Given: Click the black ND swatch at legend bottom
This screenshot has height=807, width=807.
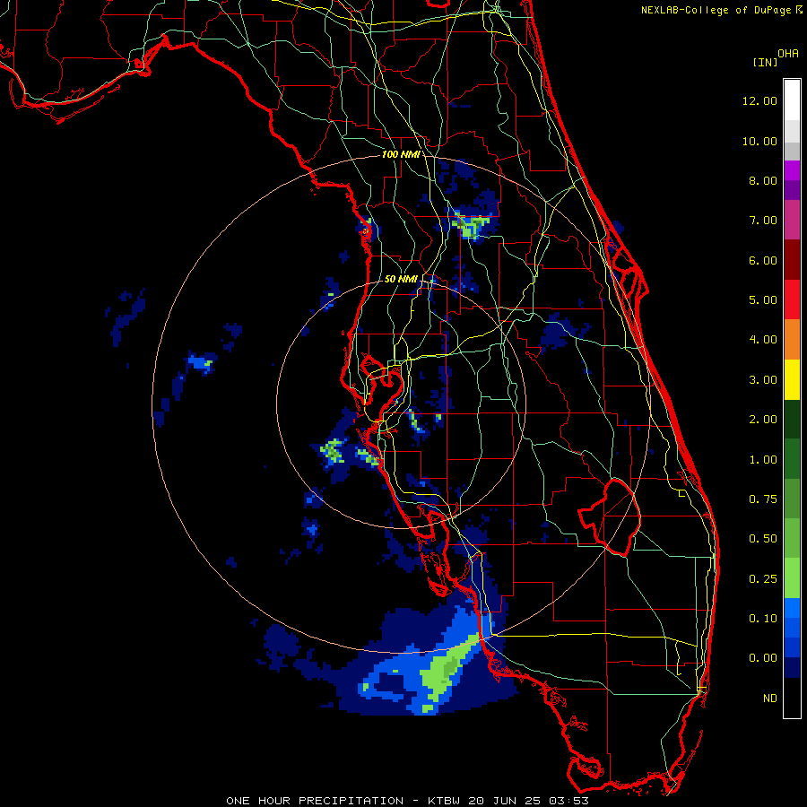Looking at the screenshot, I should [x=792, y=698].
